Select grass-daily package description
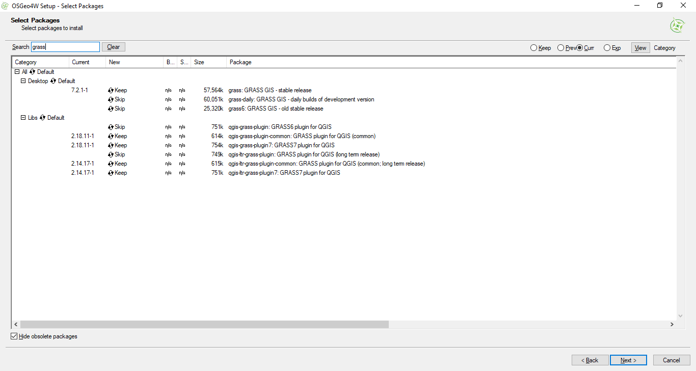696x371 pixels. pos(302,99)
